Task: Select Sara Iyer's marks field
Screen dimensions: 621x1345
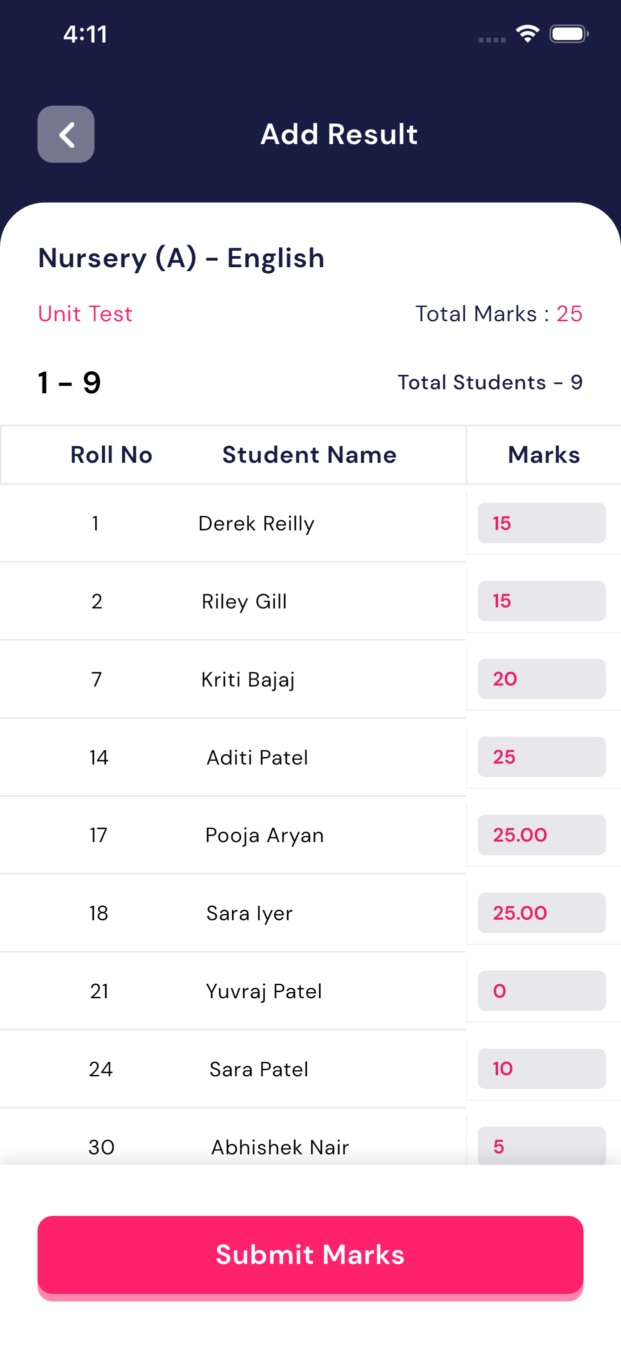Action: pos(541,913)
